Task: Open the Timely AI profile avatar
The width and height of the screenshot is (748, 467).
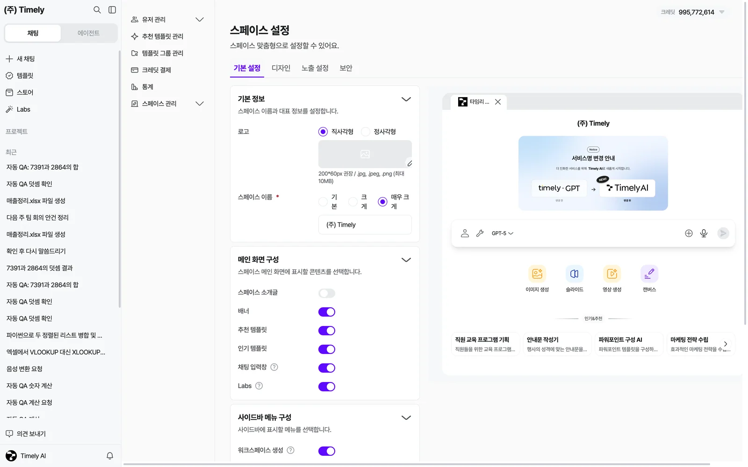Action: 11,456
